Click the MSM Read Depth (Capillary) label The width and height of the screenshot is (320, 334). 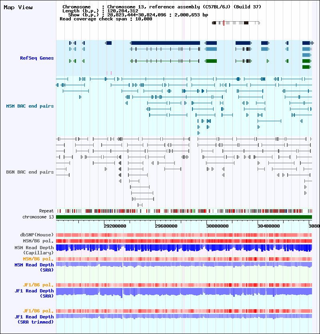point(34,250)
